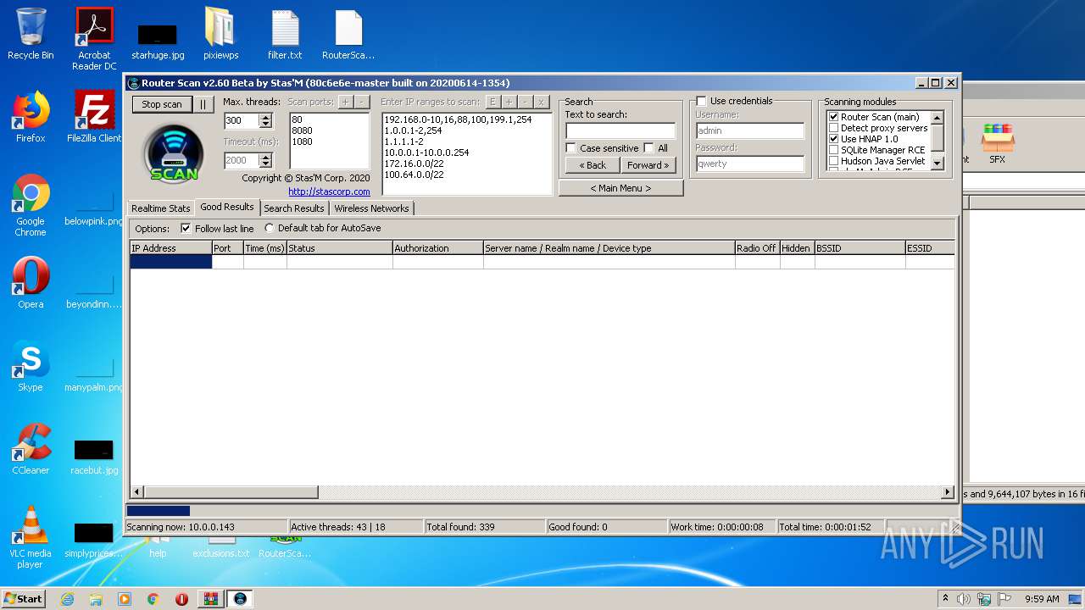
Task: Check the Hudson Java Servlet module
Action: tap(833, 161)
